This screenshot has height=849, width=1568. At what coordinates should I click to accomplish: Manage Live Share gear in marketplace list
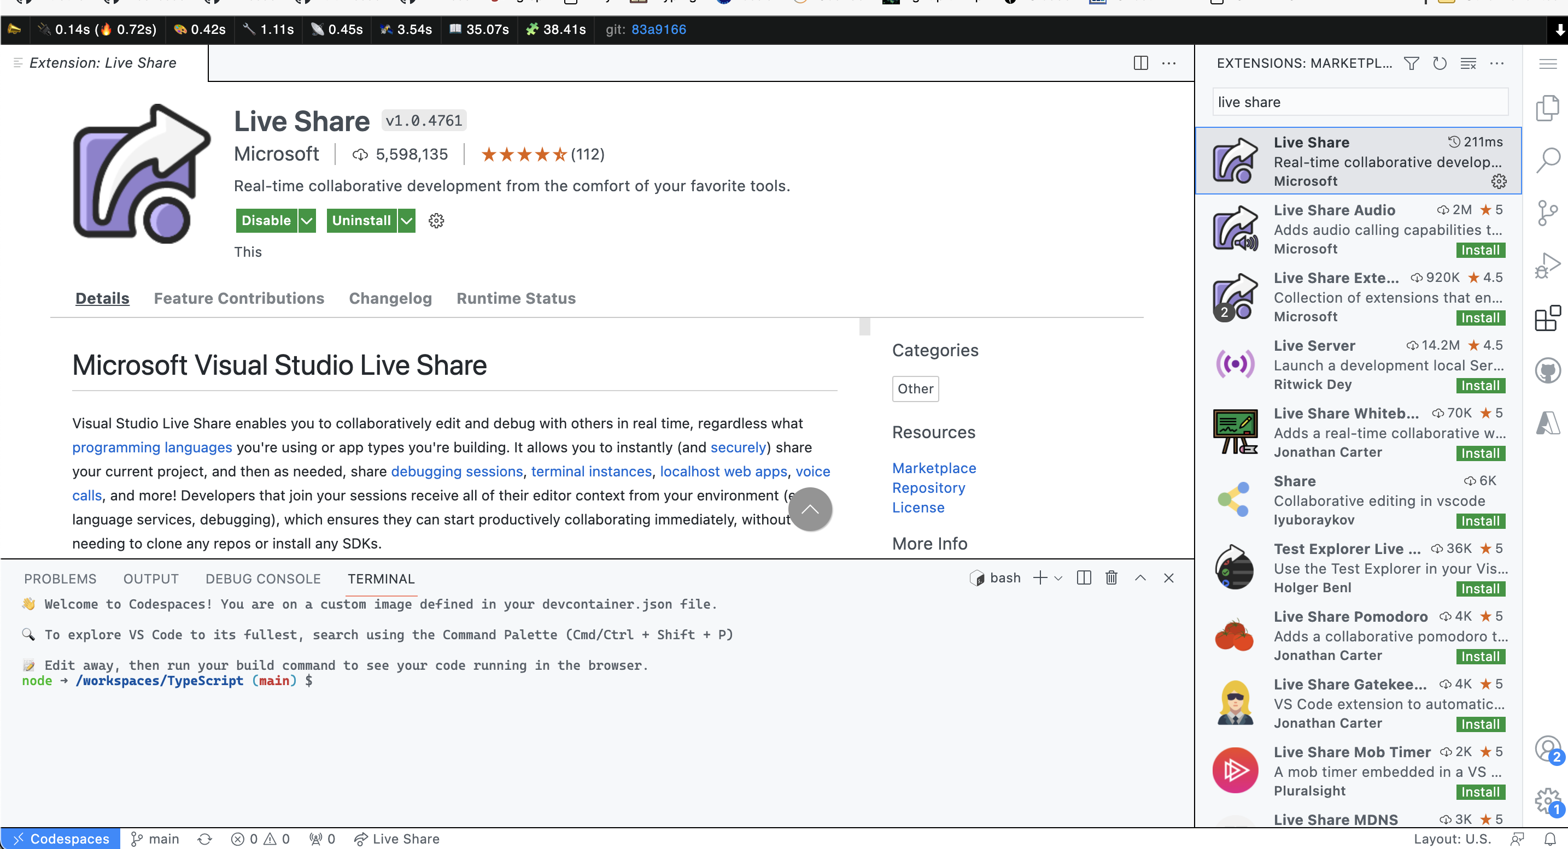pyautogui.click(x=1498, y=181)
